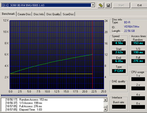Open the Create Disc tab
The image size is (147, 113).
click(24, 14)
